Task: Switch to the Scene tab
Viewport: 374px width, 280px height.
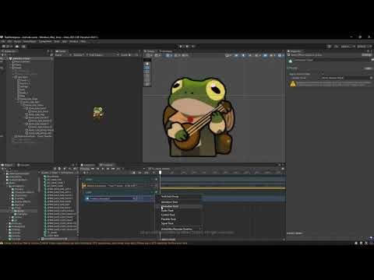Action: 150,51
